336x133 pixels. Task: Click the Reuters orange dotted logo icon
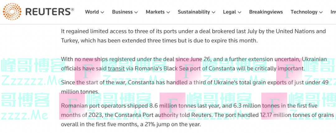point(12,12)
